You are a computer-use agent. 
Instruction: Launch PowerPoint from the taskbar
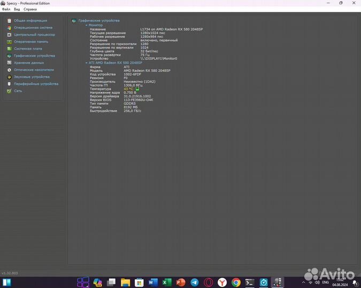[181, 282]
